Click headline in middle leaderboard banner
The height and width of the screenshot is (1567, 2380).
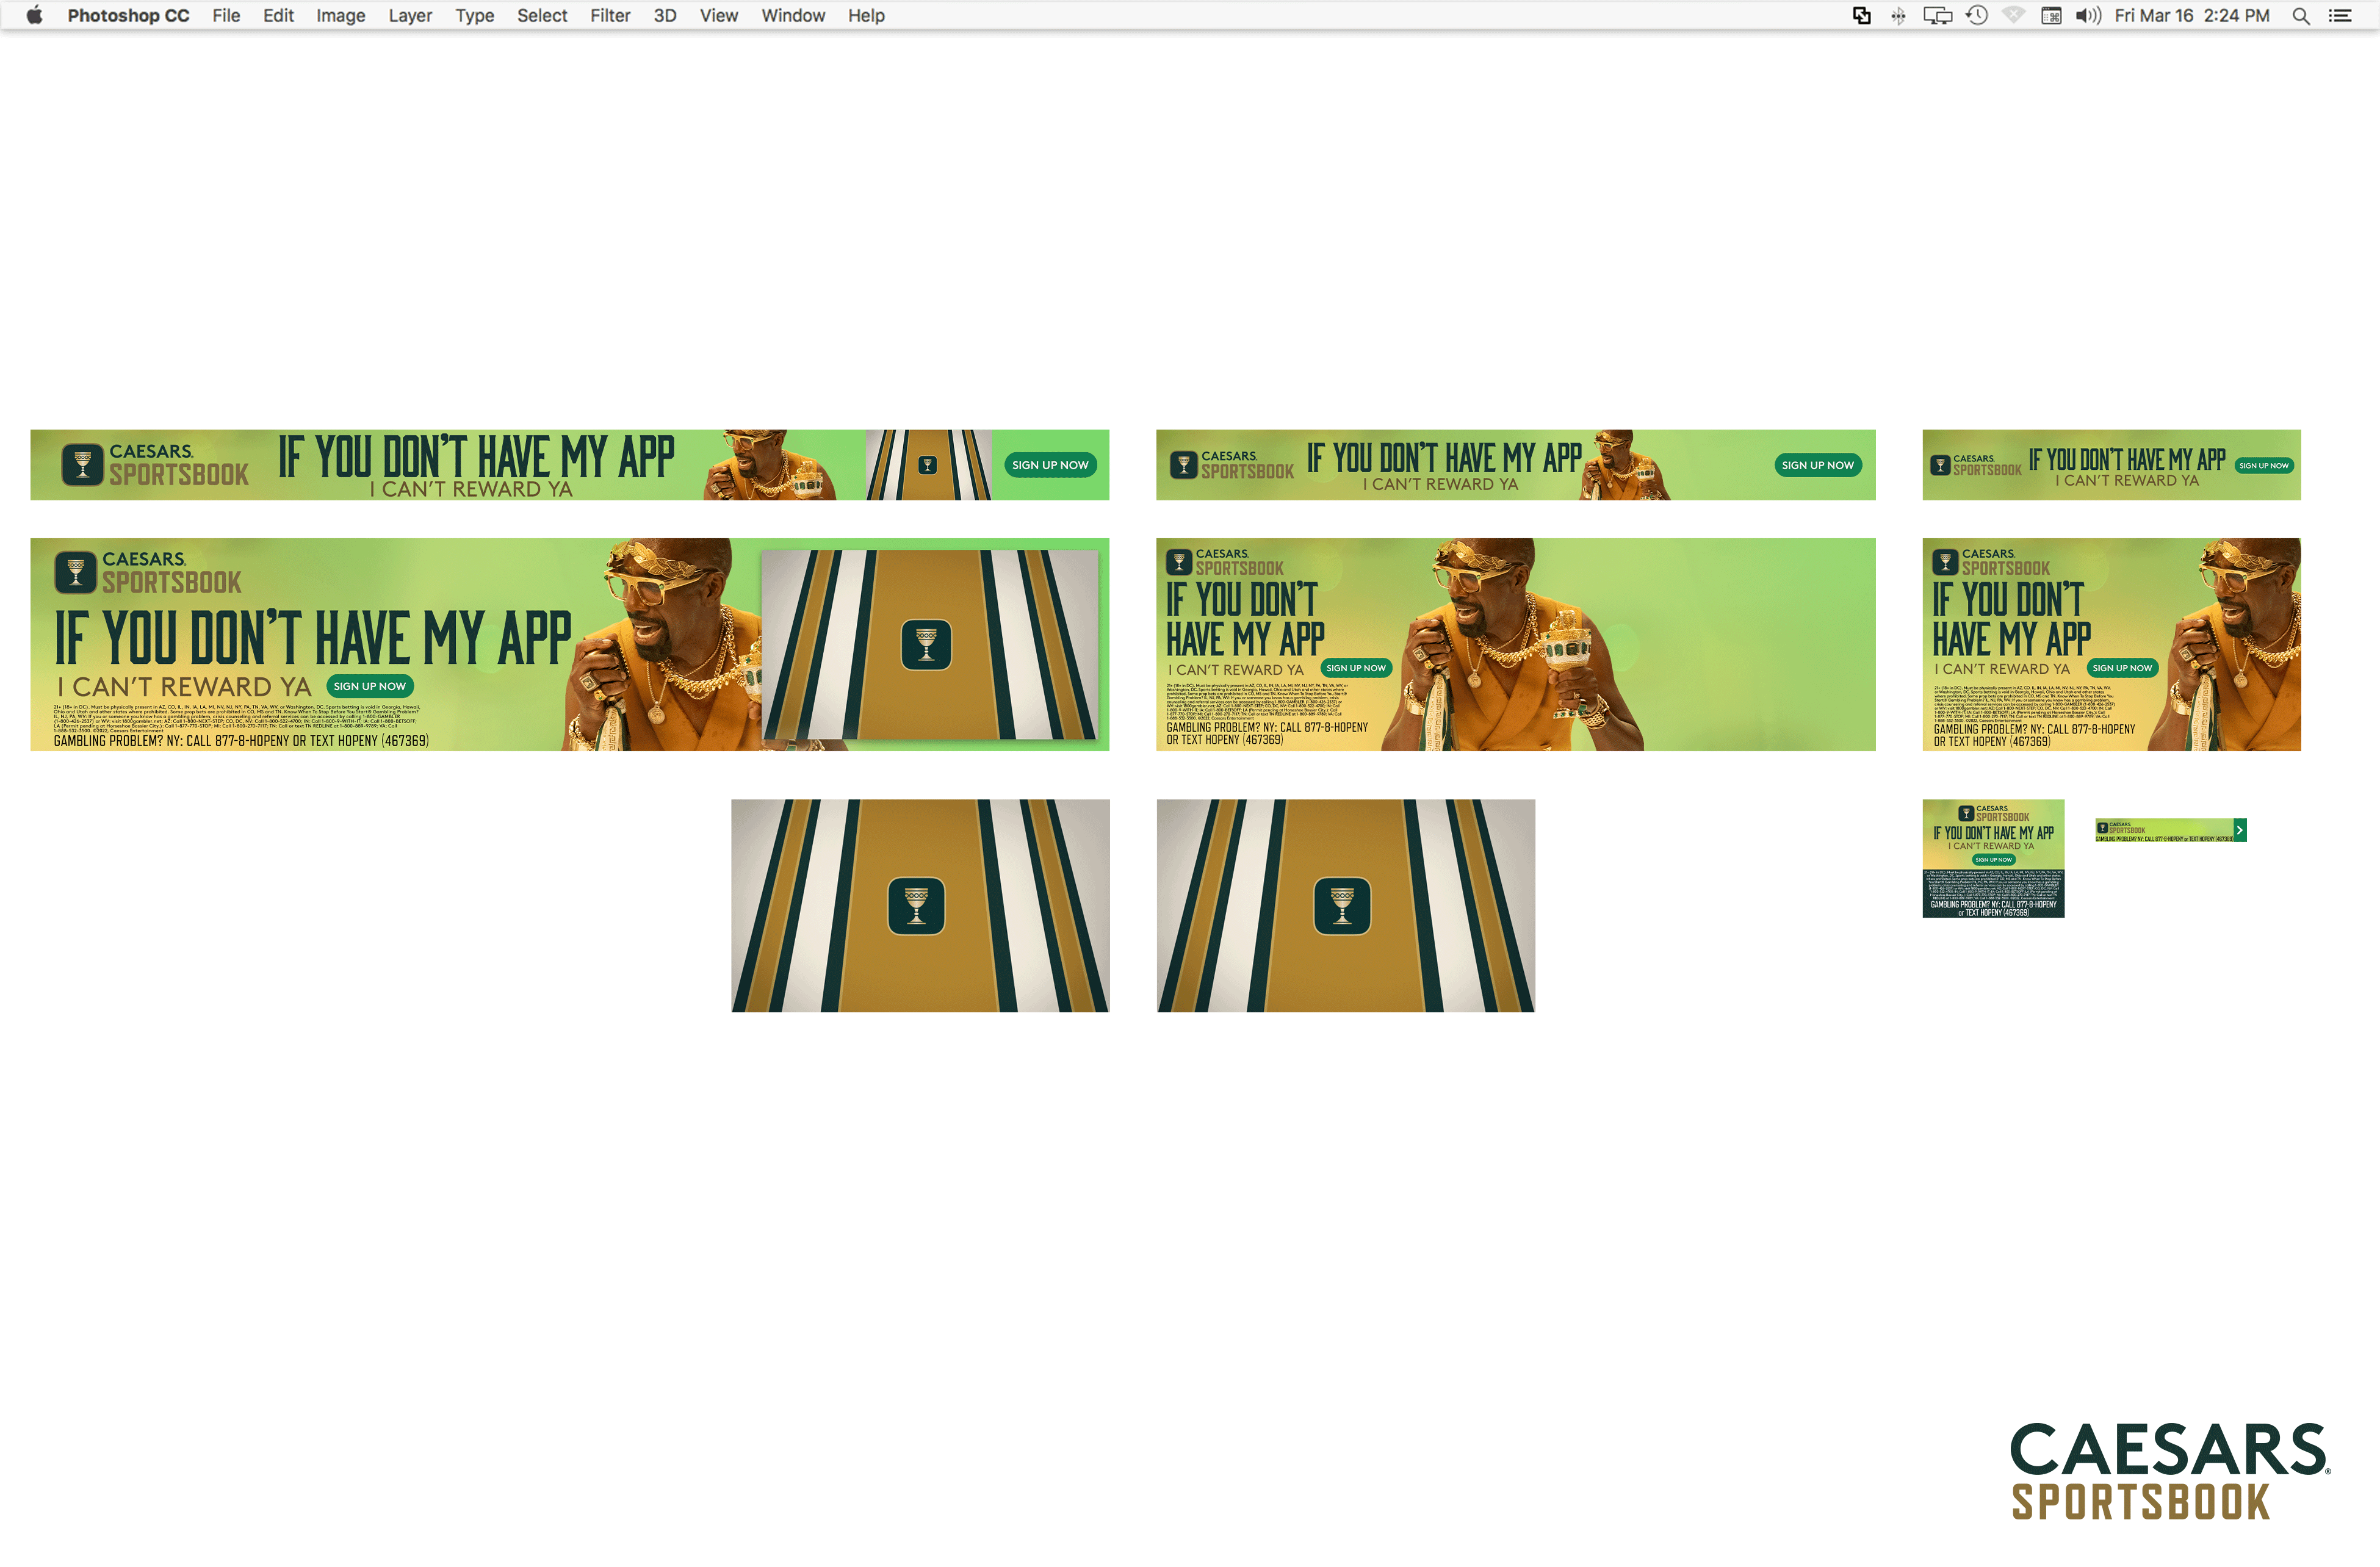[x=1444, y=458]
